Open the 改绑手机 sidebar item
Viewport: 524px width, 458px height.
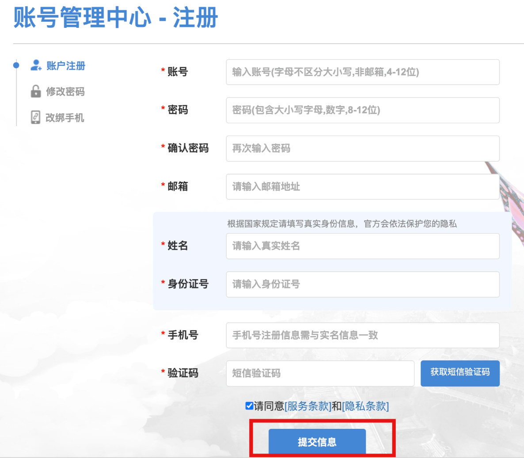point(65,117)
